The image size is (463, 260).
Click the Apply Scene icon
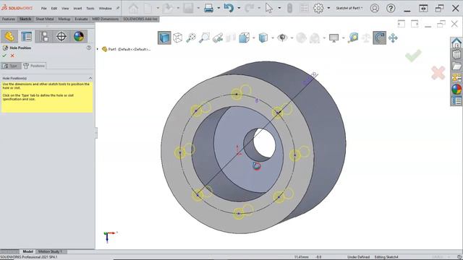click(x=315, y=38)
